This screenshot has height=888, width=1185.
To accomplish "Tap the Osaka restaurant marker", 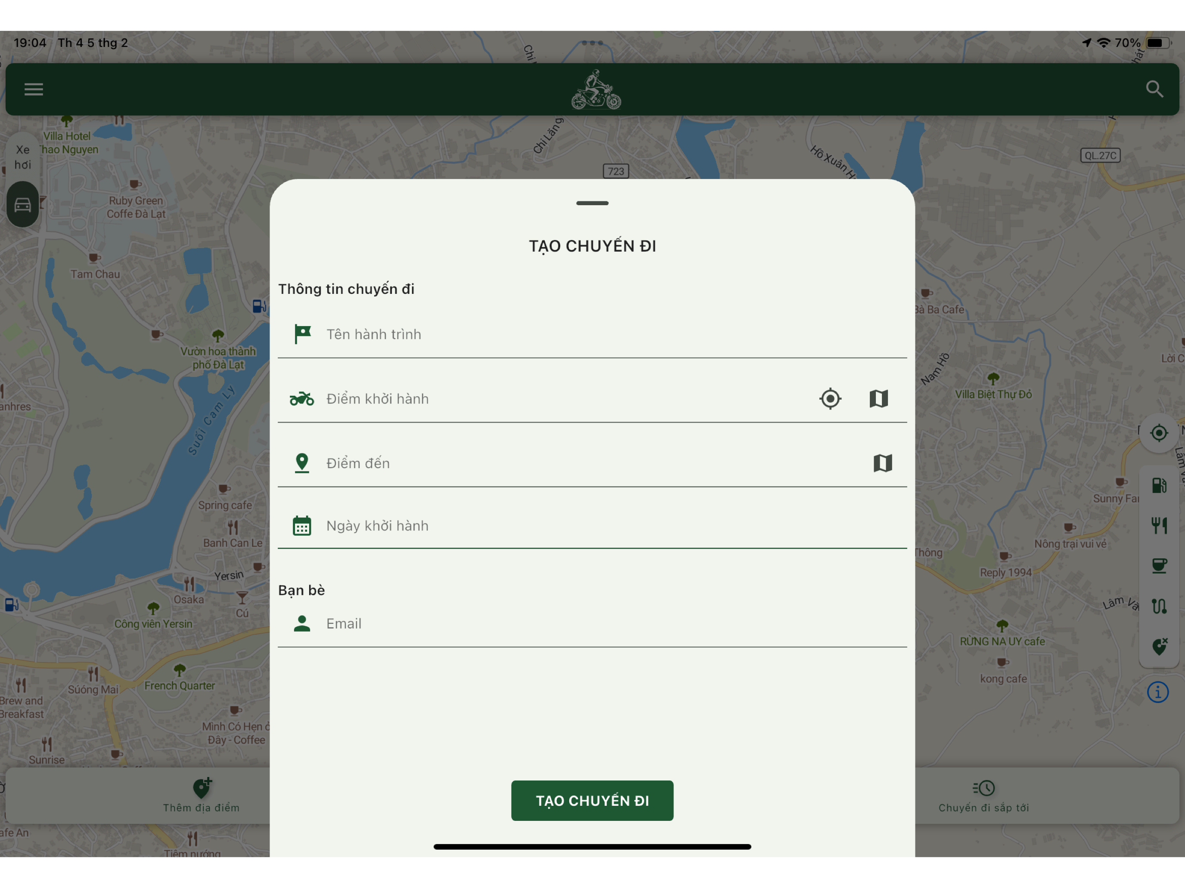I will coord(189,583).
